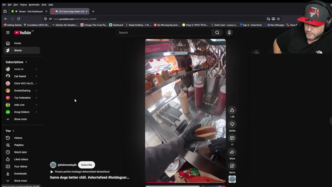The image size is (332, 187).
Task: Mute audio on the YouTube Same dogs tab
Action: coord(57,11)
